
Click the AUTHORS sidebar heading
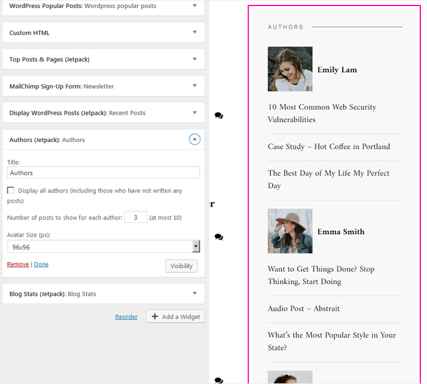click(285, 27)
